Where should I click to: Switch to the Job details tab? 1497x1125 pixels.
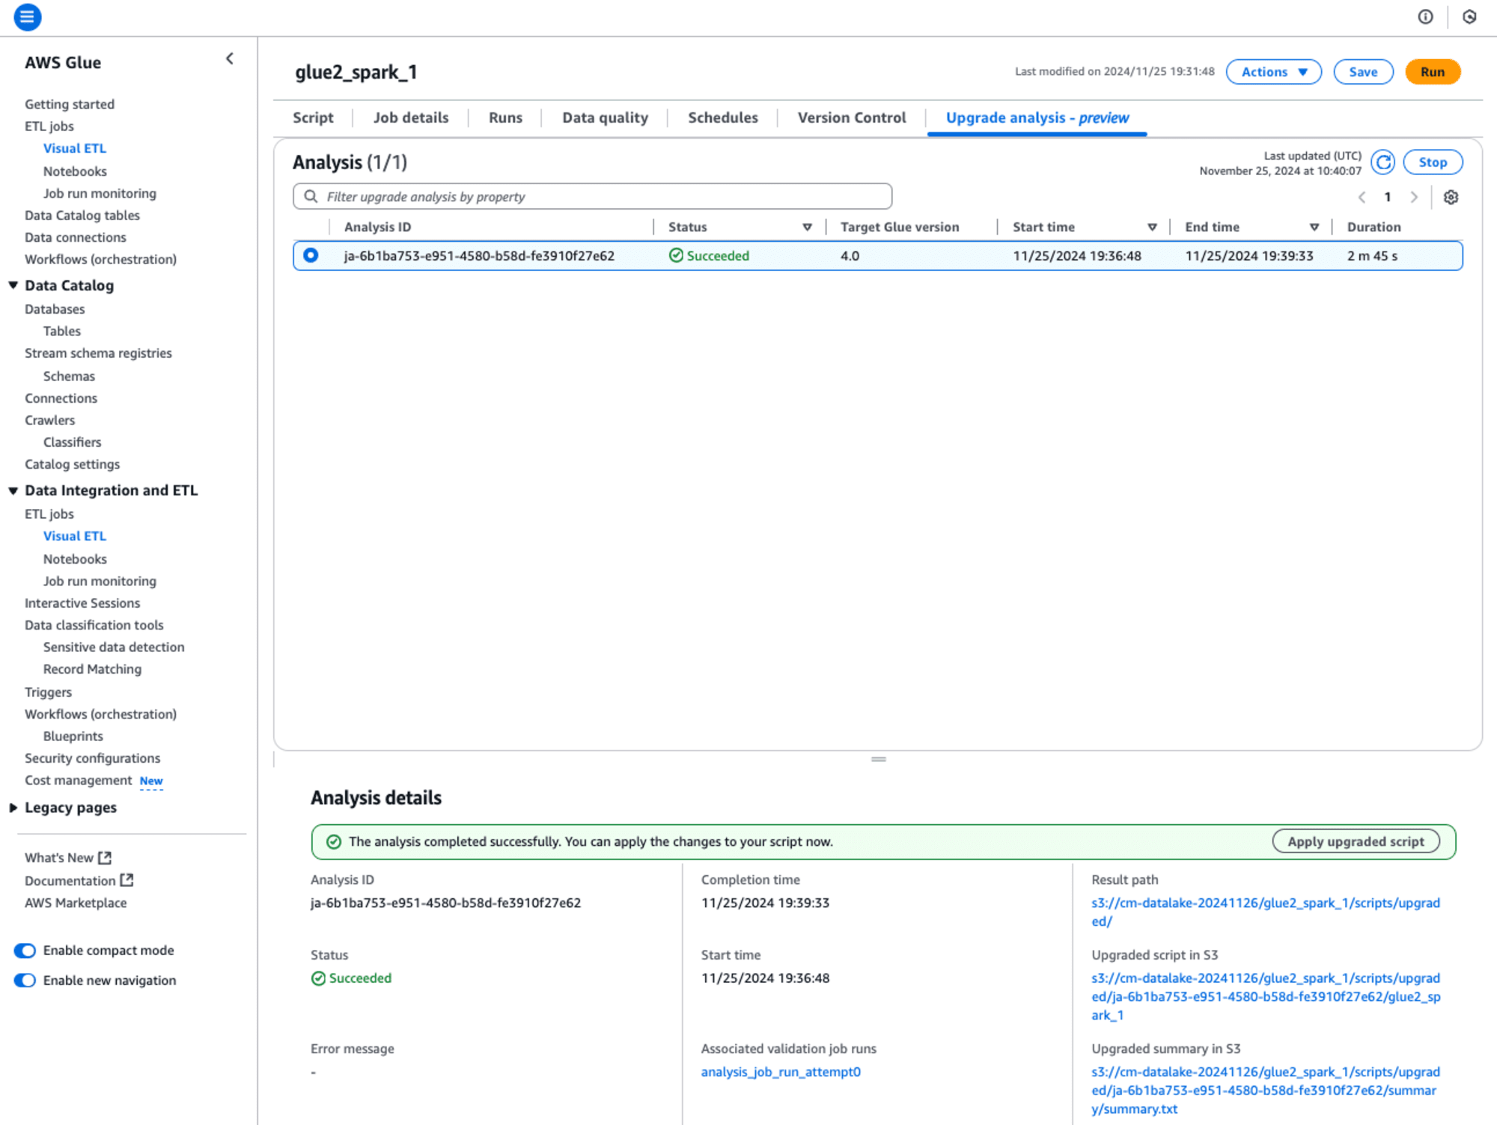tap(410, 118)
